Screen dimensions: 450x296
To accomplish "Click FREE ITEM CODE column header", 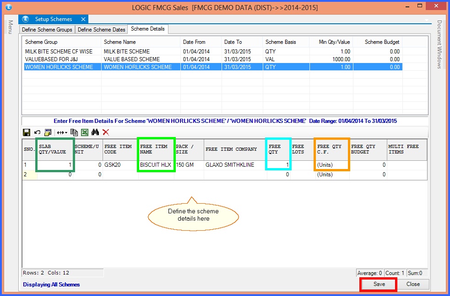I will click(x=120, y=149).
